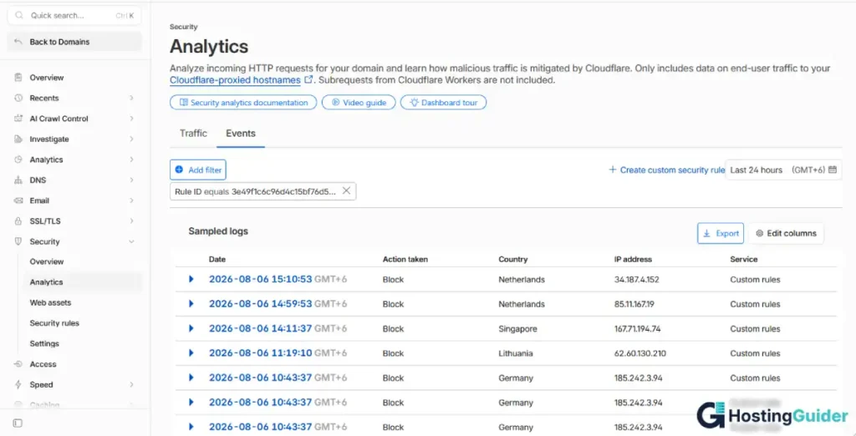Click the download icon in Export
Screen dimensions: 856x436
[x=707, y=234]
